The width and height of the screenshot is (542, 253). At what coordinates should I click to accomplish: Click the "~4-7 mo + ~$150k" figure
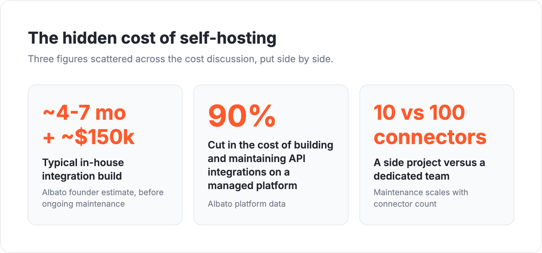pos(89,125)
